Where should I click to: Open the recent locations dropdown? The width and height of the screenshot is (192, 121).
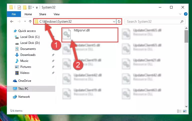point(25,21)
